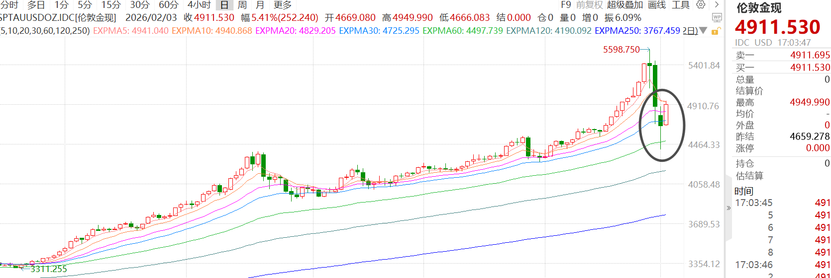This screenshot has height=278, width=831.
Task: Open 工具 tools menu
Action: [x=681, y=5]
